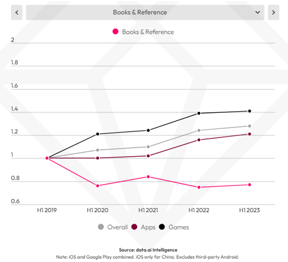Go to the next category with right arrow
The width and height of the screenshot is (288, 262).
273,12
